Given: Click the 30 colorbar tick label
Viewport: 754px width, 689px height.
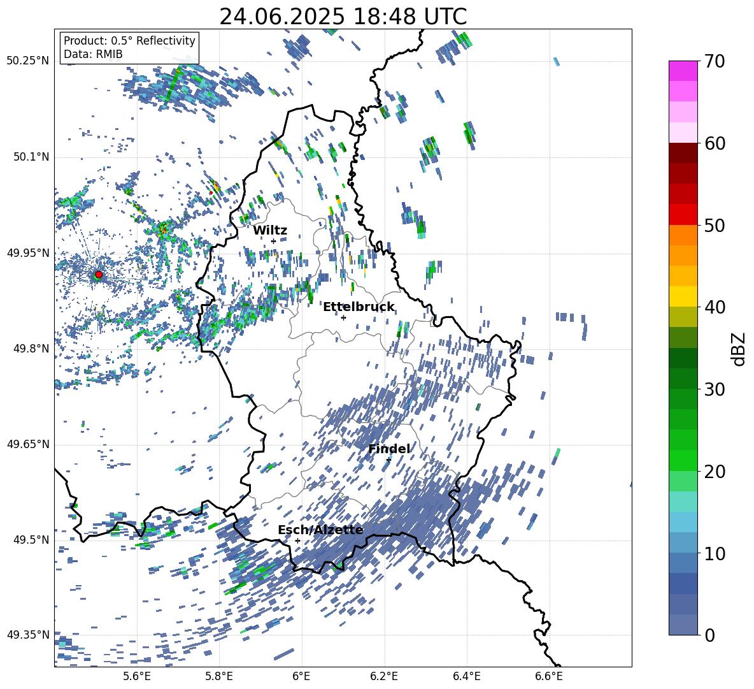Looking at the screenshot, I should coord(715,389).
